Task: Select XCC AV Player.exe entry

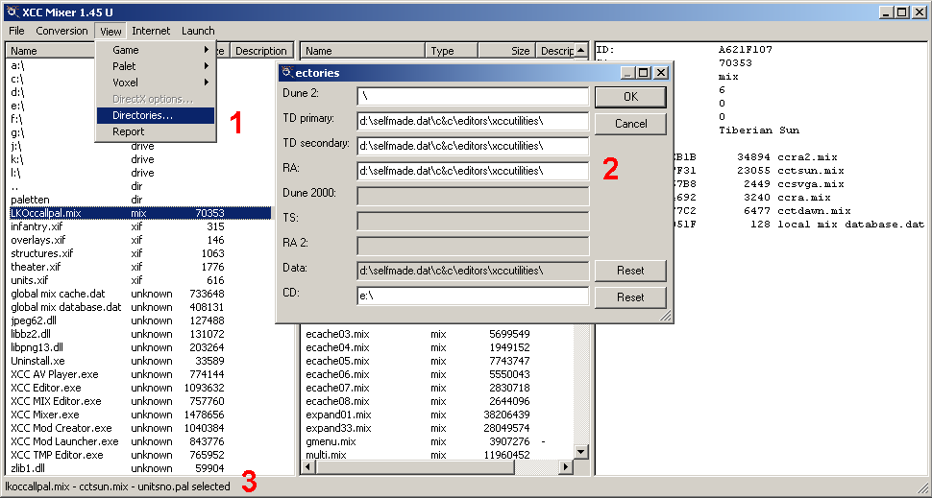Action: 55,374
